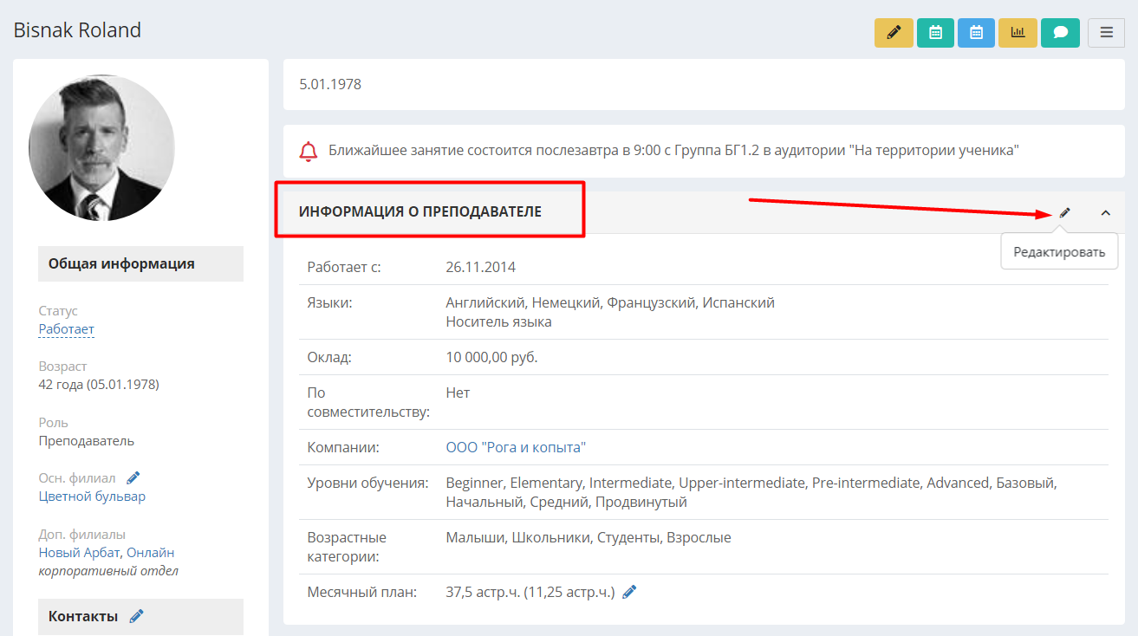1138x636 pixels.
Task: Open the green calendar button
Action: (x=935, y=32)
